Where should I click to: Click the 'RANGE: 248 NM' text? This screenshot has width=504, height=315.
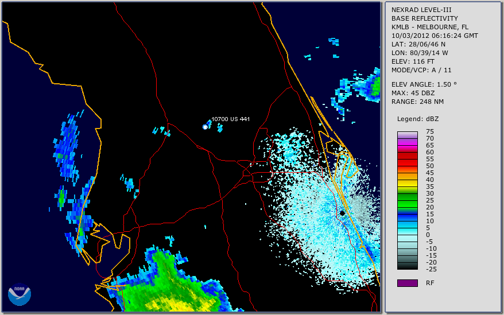417,102
